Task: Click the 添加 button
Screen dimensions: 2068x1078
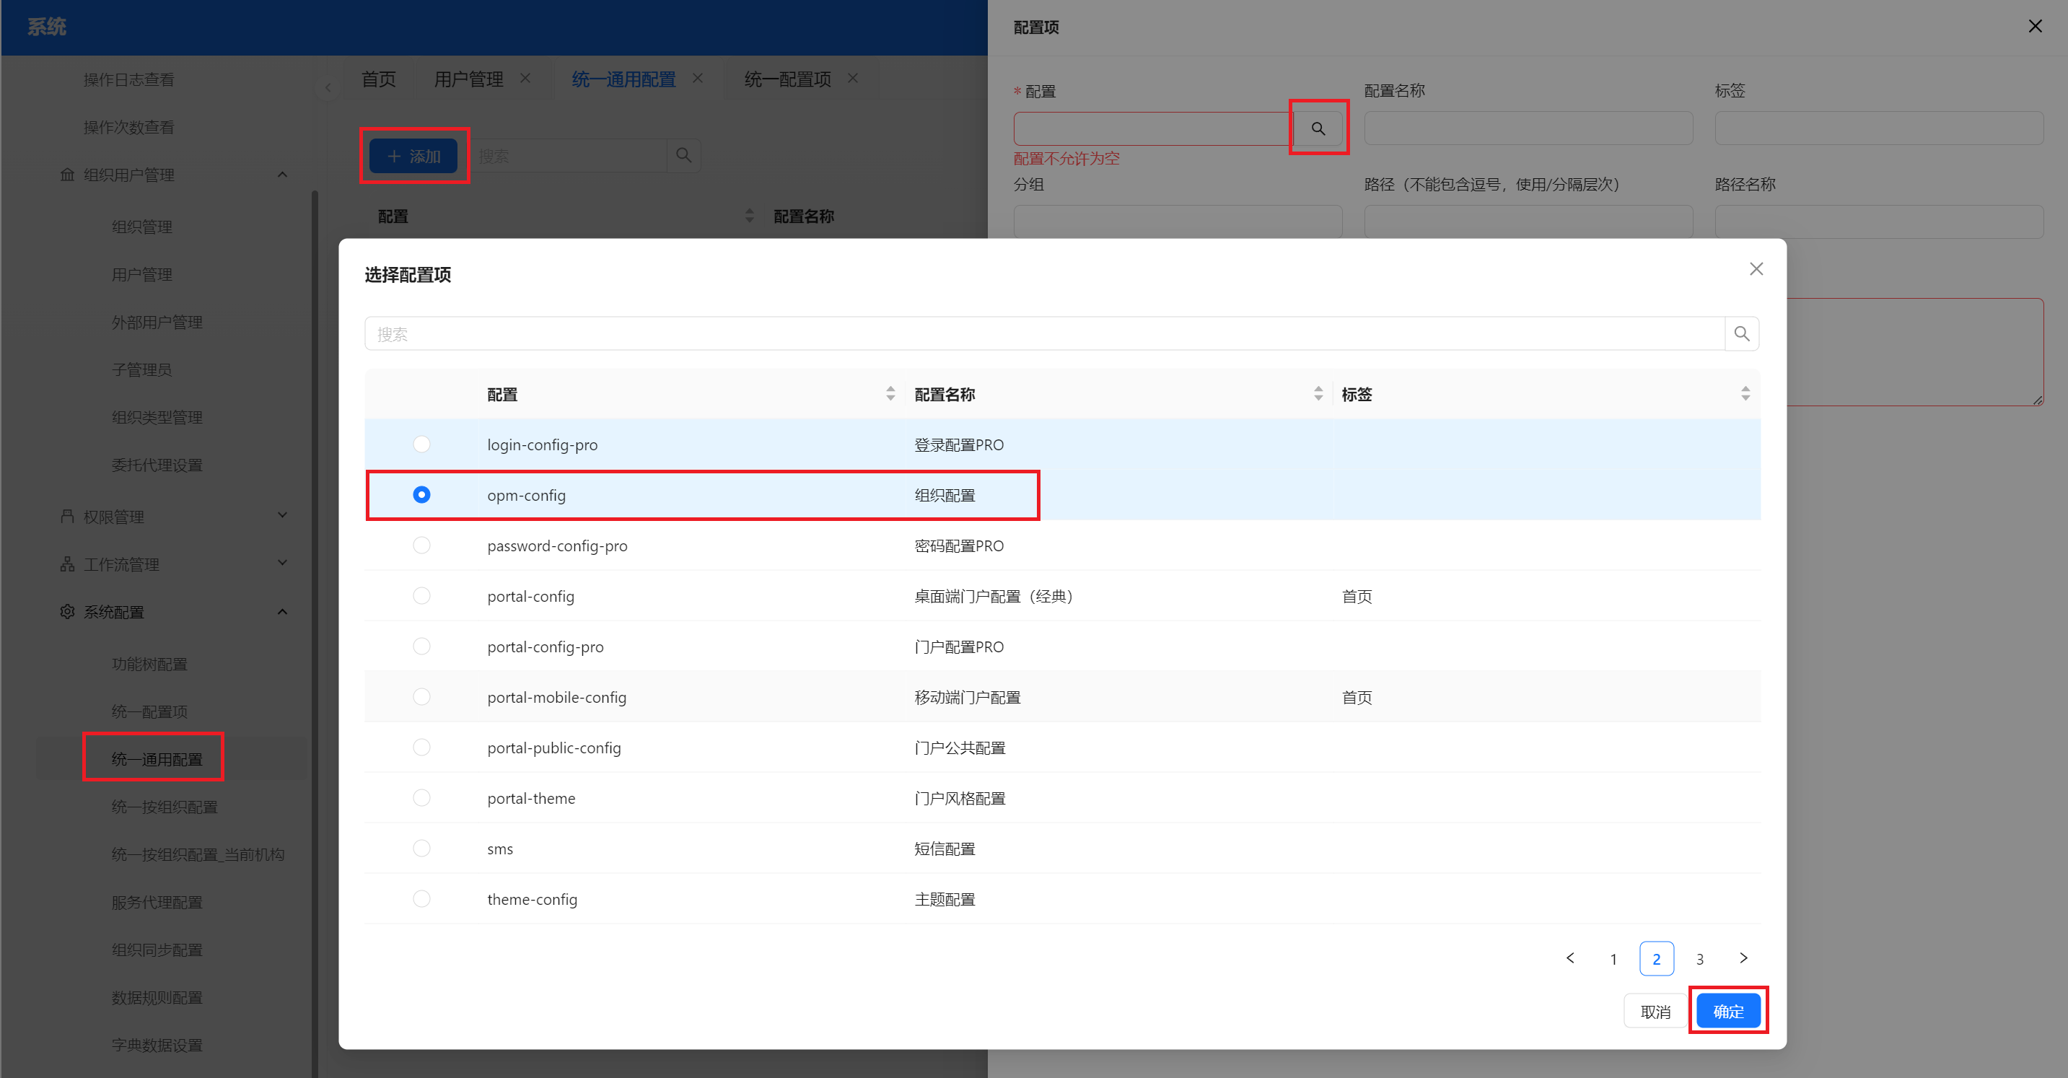Action: [413, 156]
